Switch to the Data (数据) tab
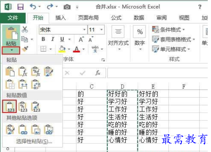The image size is (211, 152). pos(139,18)
